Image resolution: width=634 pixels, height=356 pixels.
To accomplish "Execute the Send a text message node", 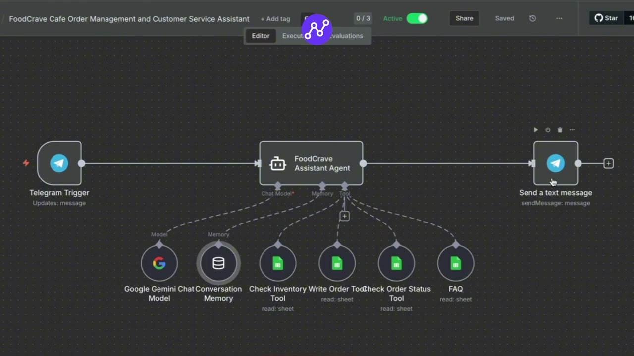I will click(535, 130).
